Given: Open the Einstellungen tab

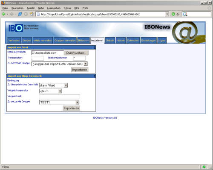Looking at the screenshot, I should pyautogui.click(x=149, y=41).
